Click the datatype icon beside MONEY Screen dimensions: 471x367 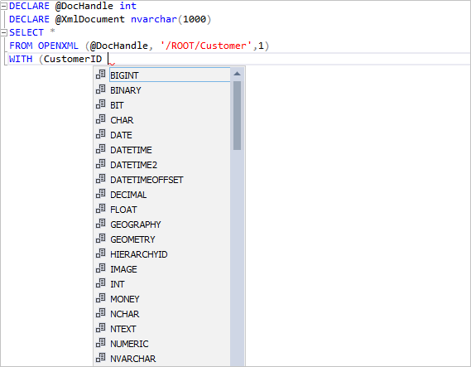[101, 298]
